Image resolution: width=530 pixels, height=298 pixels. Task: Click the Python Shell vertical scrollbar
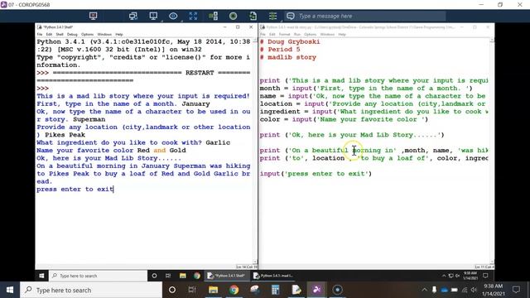point(254,151)
